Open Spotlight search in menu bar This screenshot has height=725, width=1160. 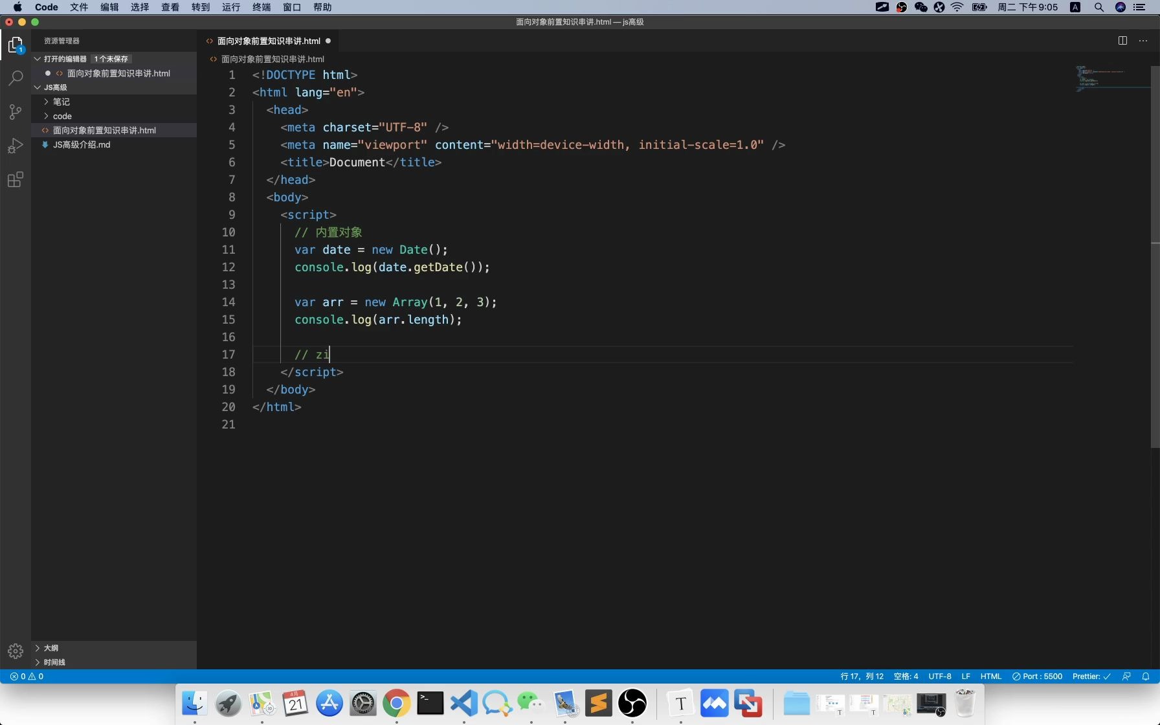1099,7
